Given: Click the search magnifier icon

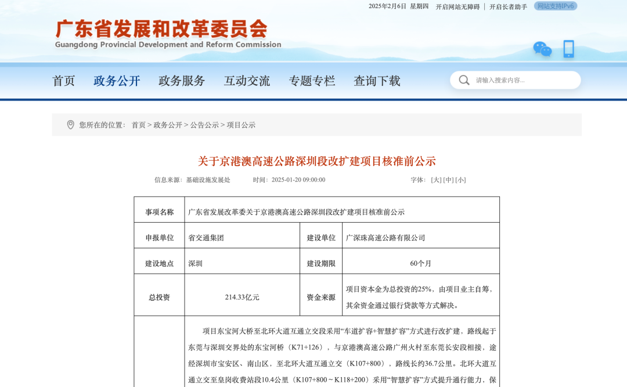Looking at the screenshot, I should point(464,80).
